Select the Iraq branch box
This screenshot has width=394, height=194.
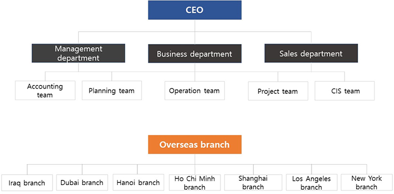pos(27,183)
